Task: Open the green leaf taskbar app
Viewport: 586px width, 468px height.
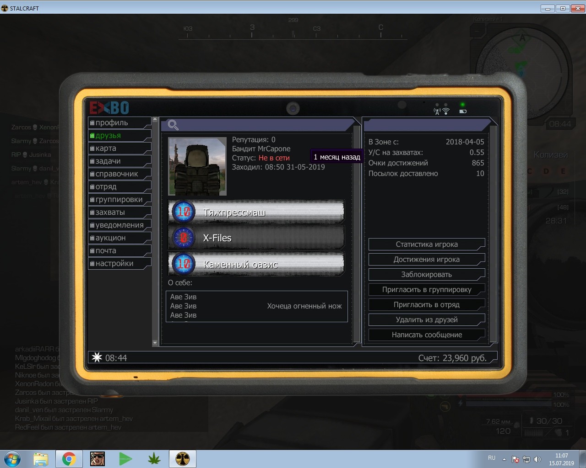Action: [x=154, y=459]
